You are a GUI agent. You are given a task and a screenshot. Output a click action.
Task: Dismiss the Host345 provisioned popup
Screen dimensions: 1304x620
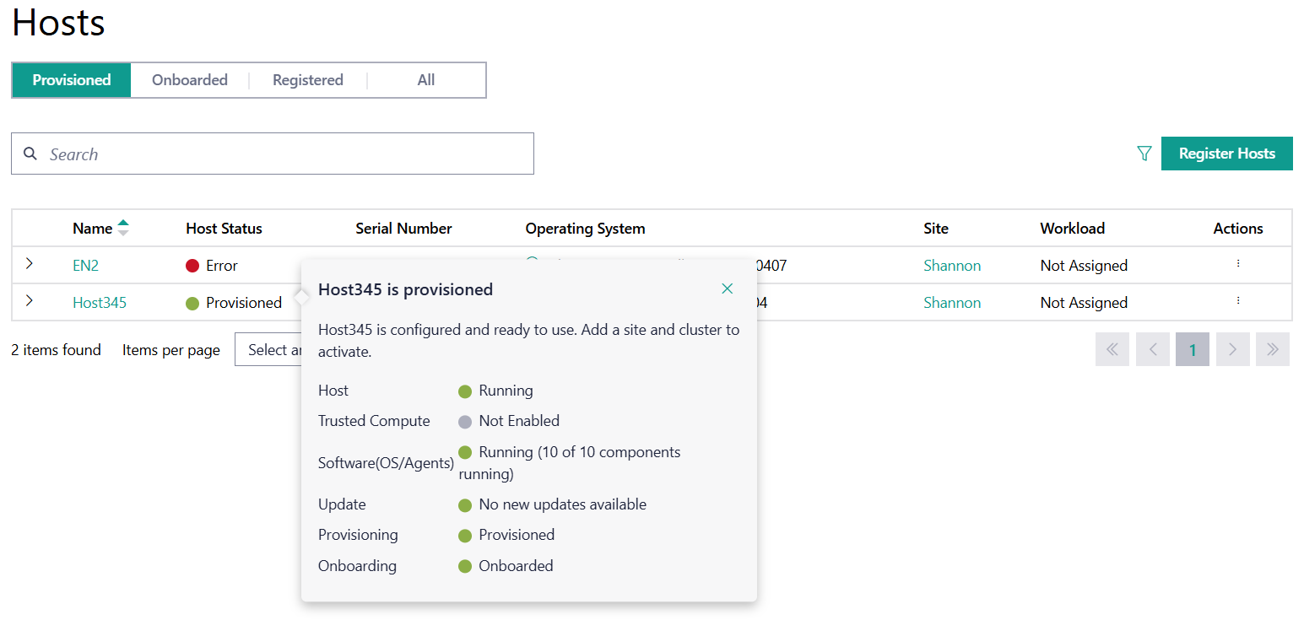[727, 288]
